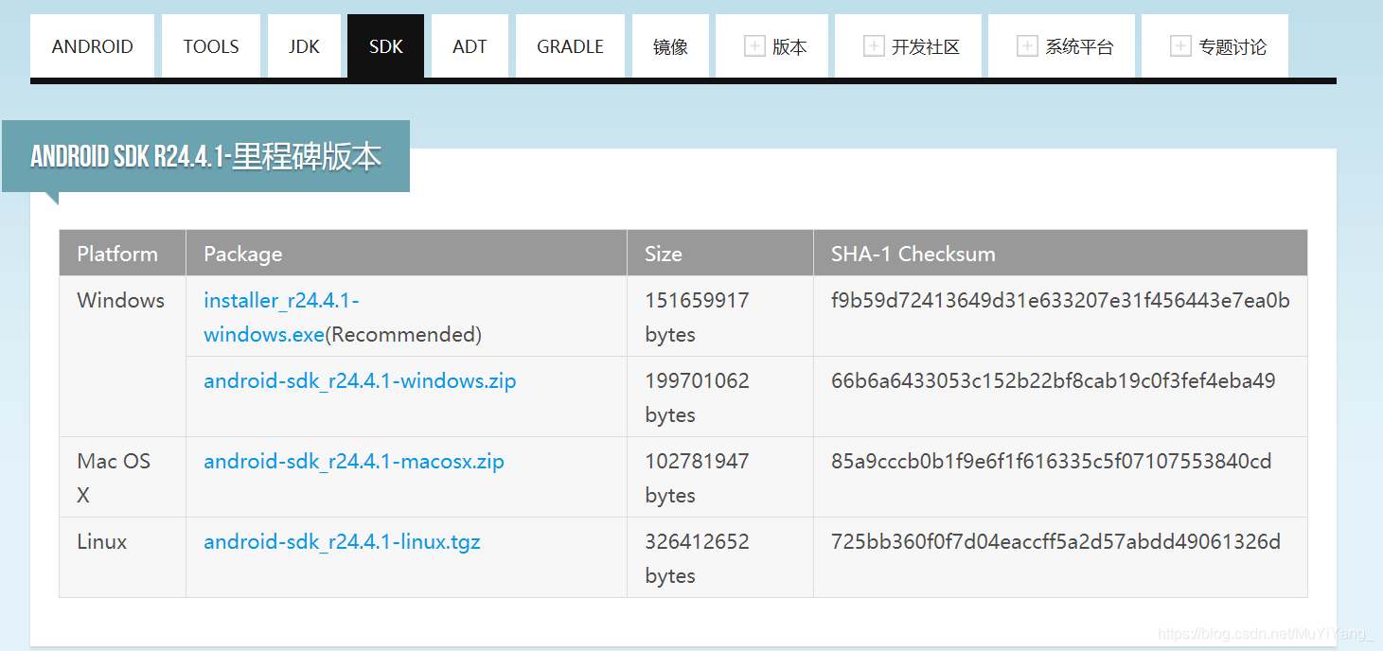Open the ANDROID tab
This screenshot has height=651, width=1383.
[x=93, y=46]
